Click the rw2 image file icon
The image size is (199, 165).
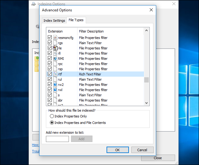55,85
